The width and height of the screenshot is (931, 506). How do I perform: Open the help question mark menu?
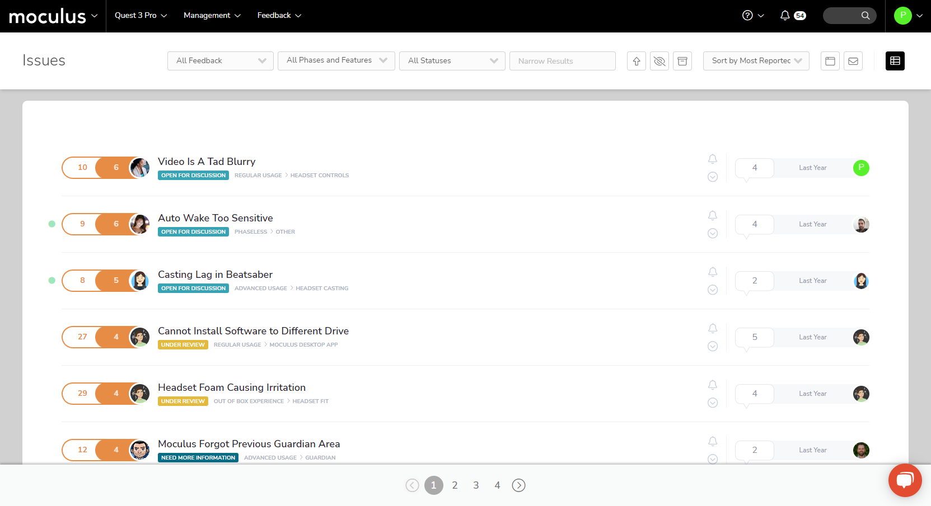click(747, 16)
